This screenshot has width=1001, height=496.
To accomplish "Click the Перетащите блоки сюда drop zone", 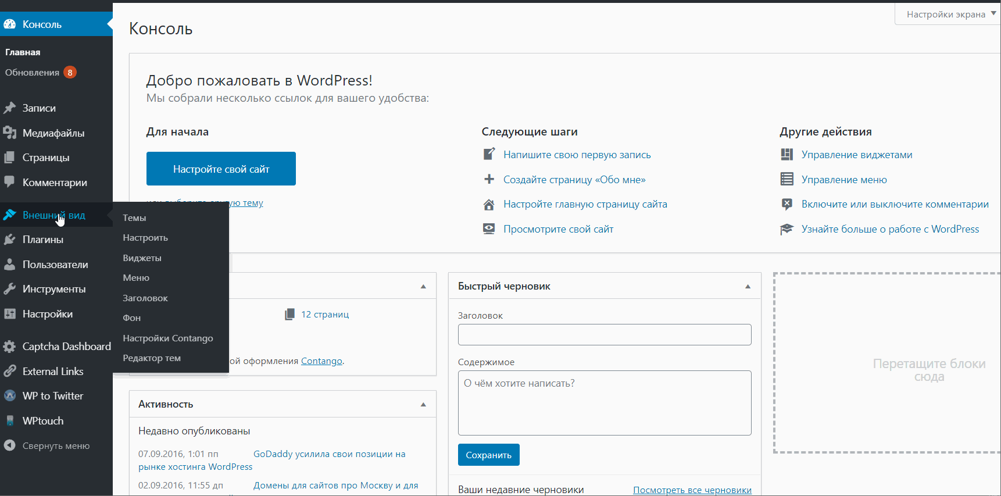I will coord(887,363).
